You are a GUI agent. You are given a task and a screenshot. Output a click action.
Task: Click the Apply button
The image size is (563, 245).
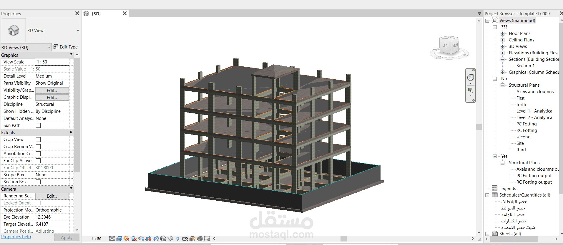pyautogui.click(x=67, y=237)
